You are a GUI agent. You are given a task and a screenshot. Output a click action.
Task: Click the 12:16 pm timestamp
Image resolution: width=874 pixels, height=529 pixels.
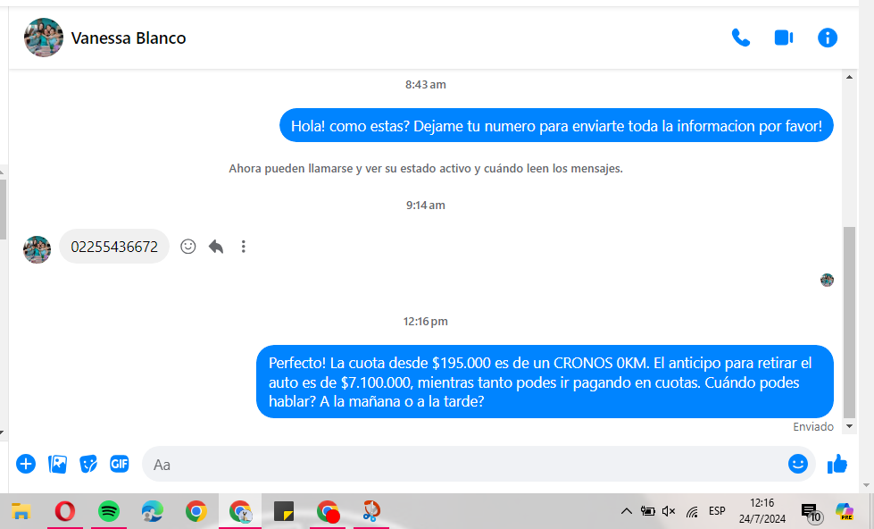(x=425, y=322)
